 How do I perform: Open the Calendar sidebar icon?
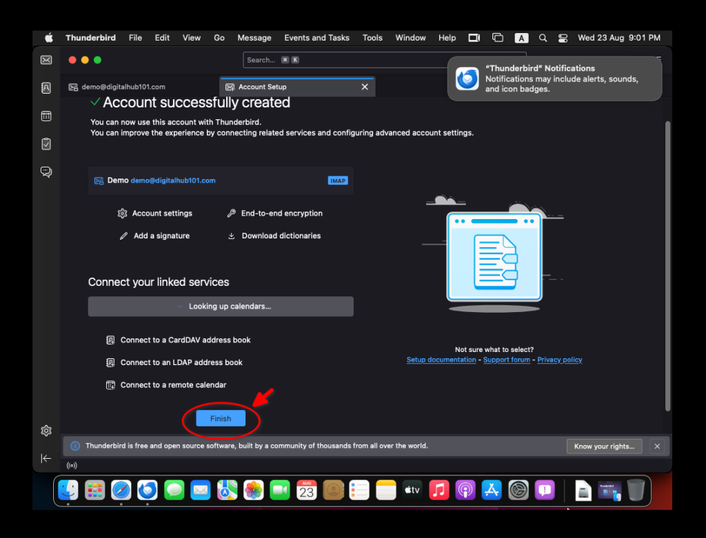coord(46,116)
